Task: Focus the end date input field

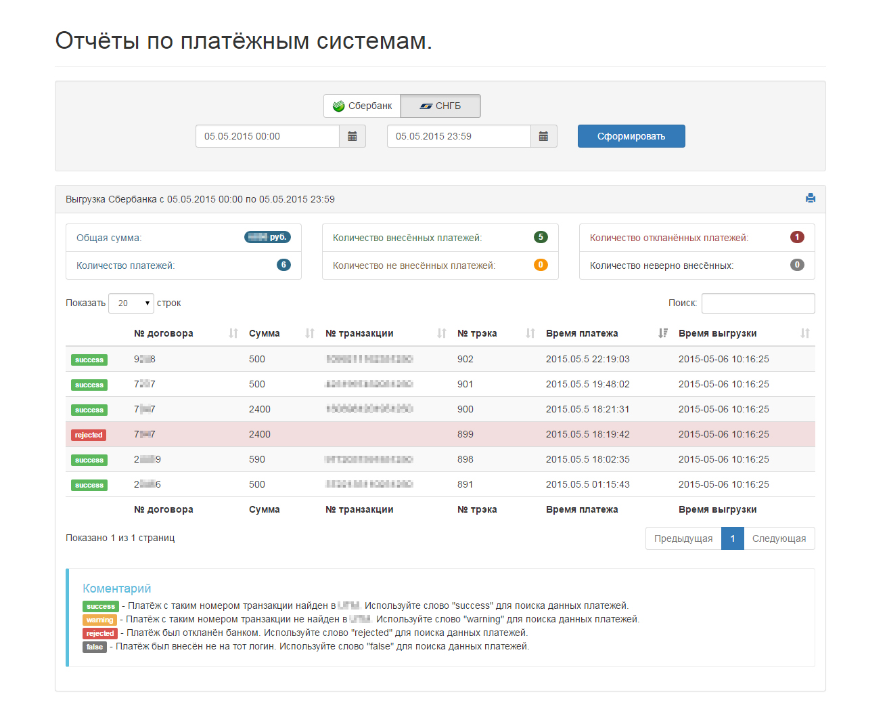Action: pyautogui.click(x=459, y=136)
